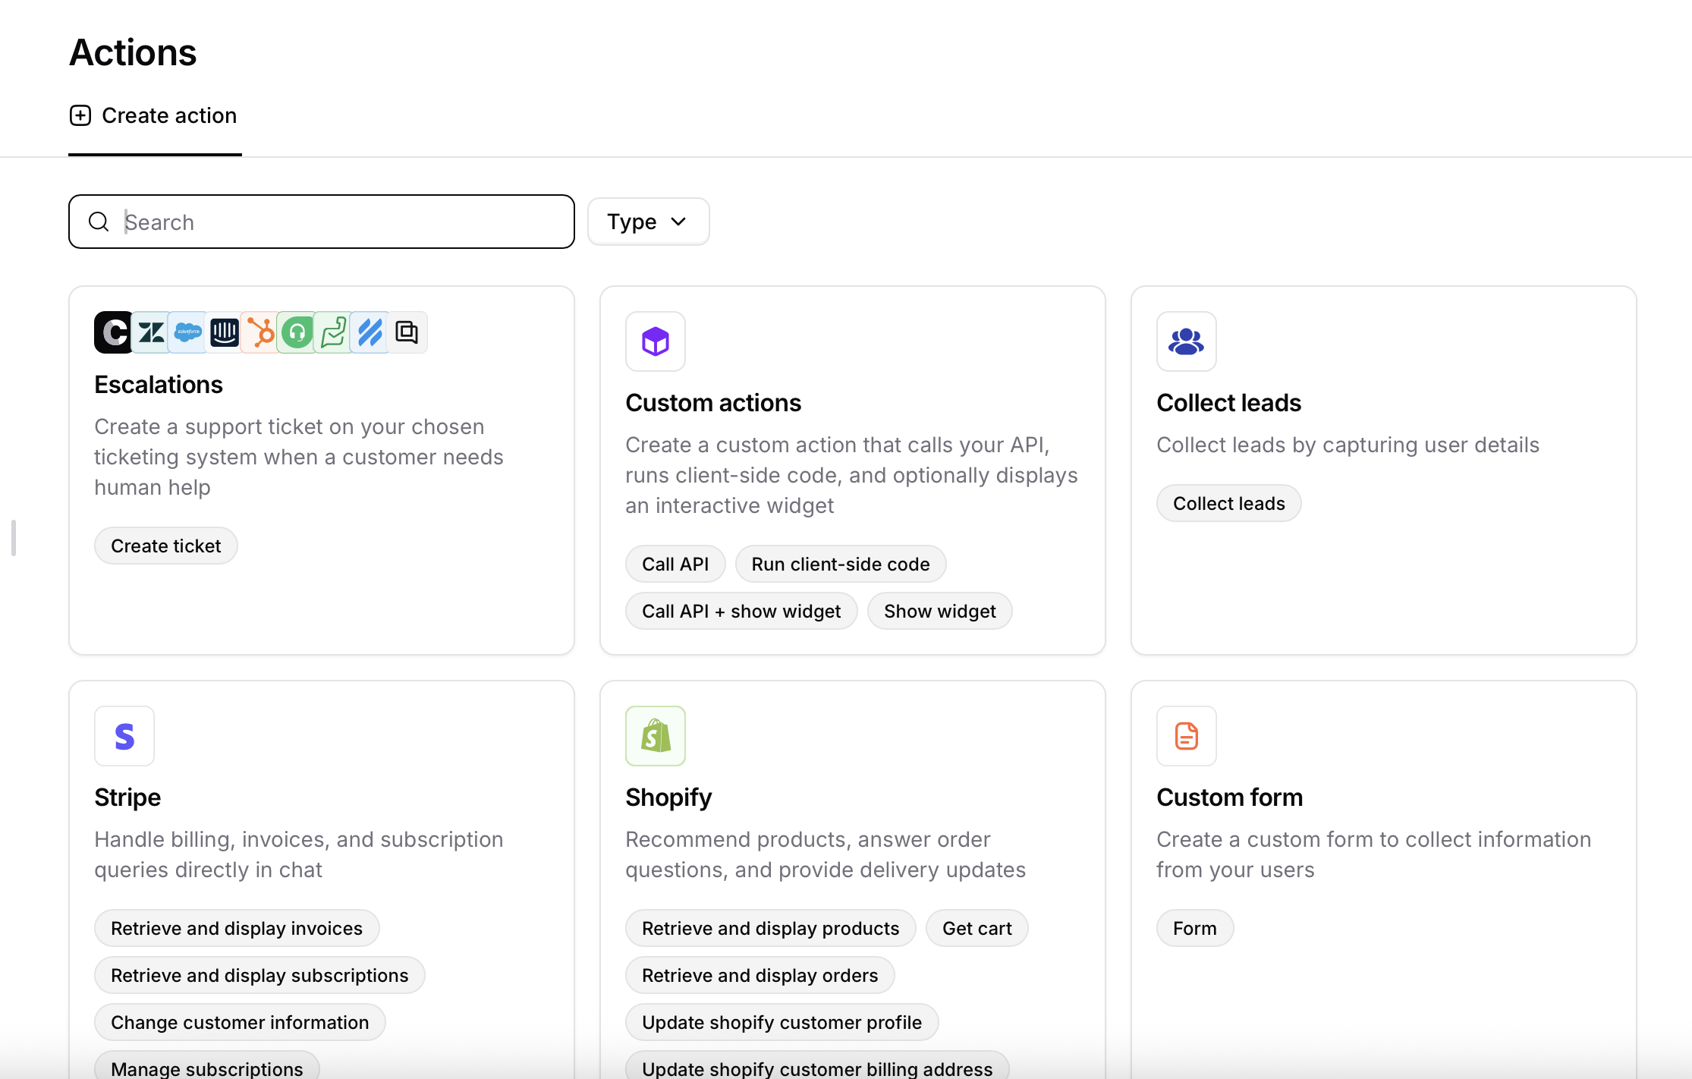Open the Type filter dropdown
This screenshot has width=1692, height=1079.
pos(648,222)
